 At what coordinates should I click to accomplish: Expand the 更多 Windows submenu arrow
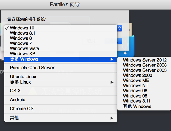pyautogui.click(x=112, y=59)
